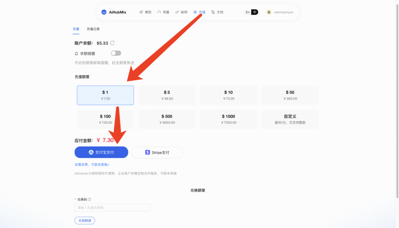Image resolution: width=399 pixels, height=228 pixels.
Task: Toggle the 余额提醒 balance alert switch
Action: tap(116, 53)
